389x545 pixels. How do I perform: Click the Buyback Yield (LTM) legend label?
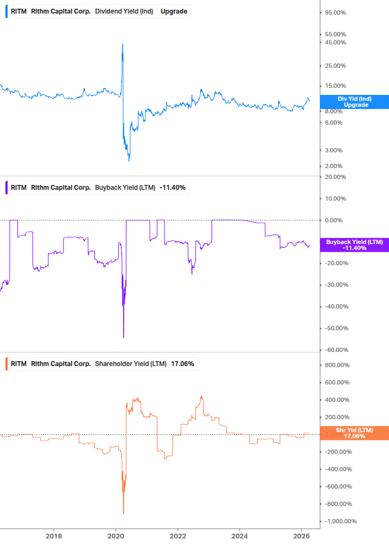pyautogui.click(x=125, y=188)
